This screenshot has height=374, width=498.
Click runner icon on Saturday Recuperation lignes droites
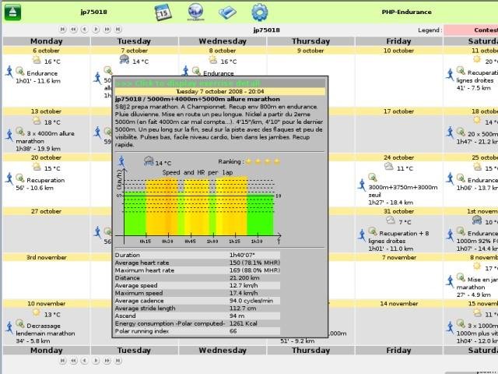tap(450, 73)
